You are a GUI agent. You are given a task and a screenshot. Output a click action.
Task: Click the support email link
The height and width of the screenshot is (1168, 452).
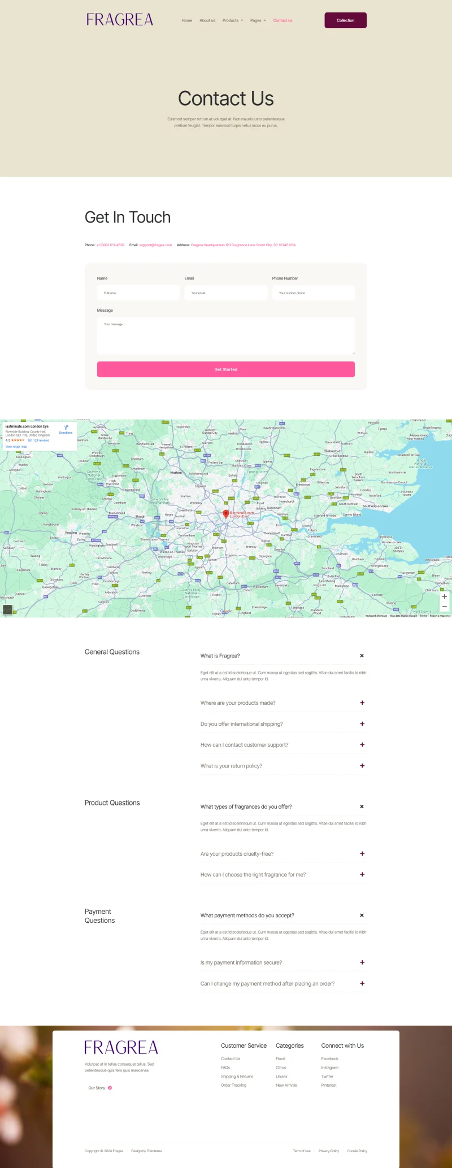(x=155, y=245)
